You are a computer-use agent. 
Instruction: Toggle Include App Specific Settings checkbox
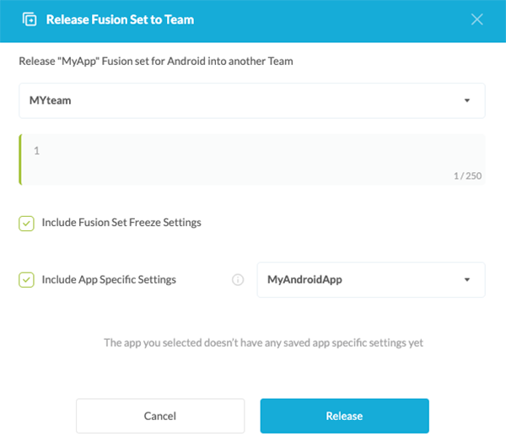coord(27,280)
